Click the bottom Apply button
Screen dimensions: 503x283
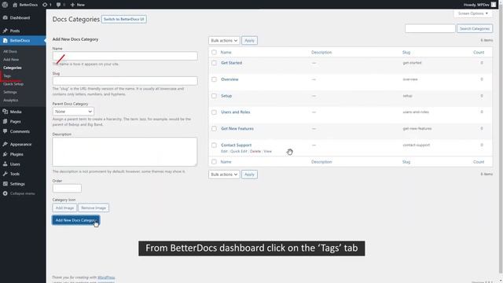coord(249,175)
